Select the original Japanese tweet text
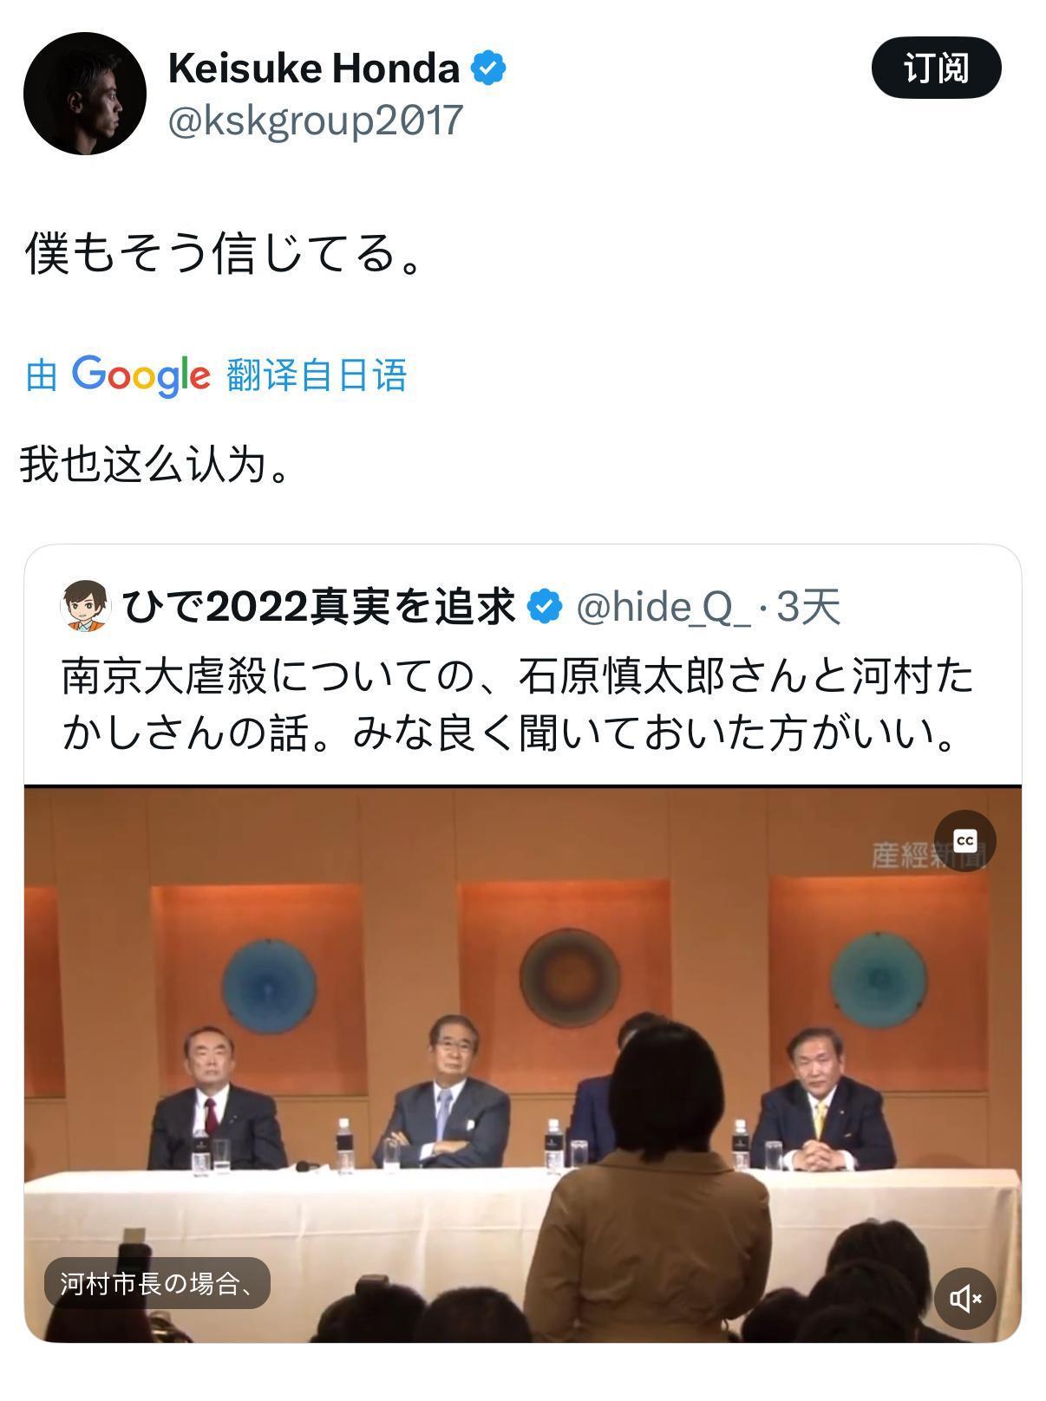Viewport: 1046px width, 1401px height. pos(223,252)
